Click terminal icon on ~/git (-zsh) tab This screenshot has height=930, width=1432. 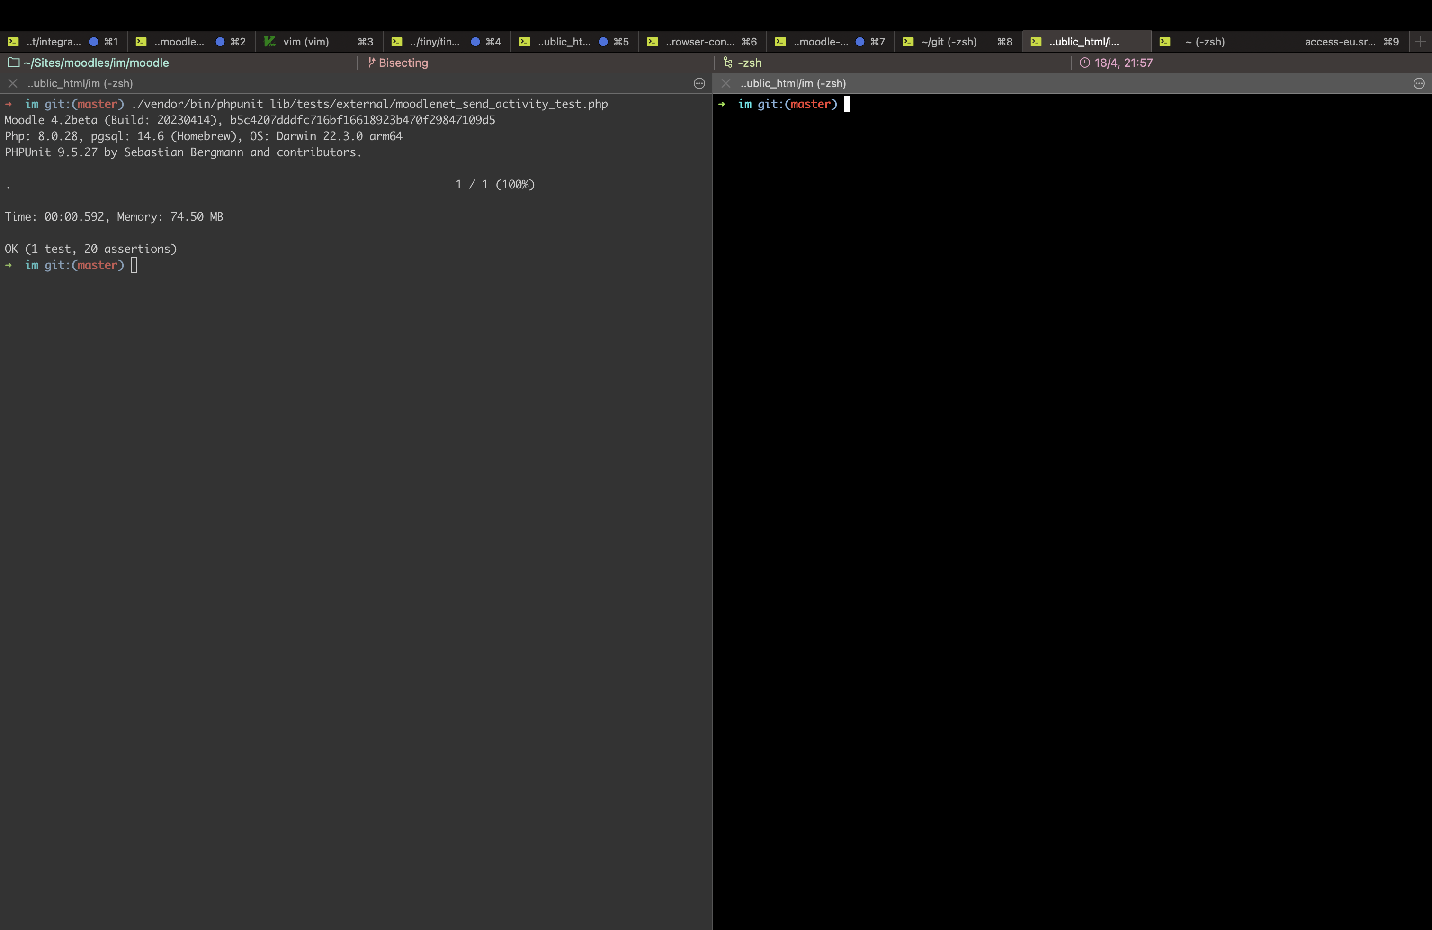pos(908,42)
